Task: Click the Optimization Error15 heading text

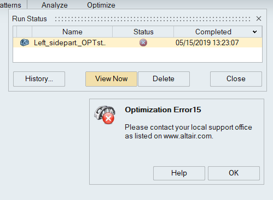Action: click(x=163, y=110)
